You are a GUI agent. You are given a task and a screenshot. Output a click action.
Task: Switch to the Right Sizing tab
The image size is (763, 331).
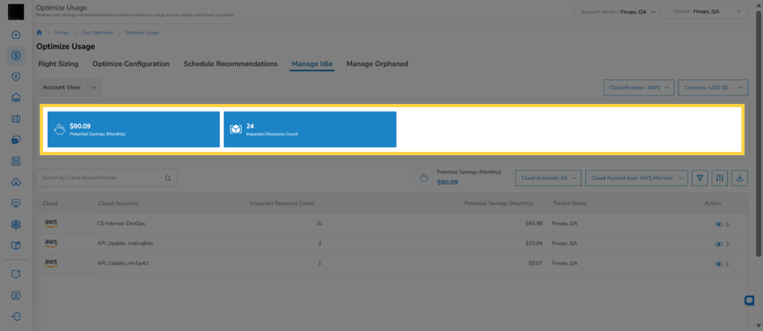(59, 63)
